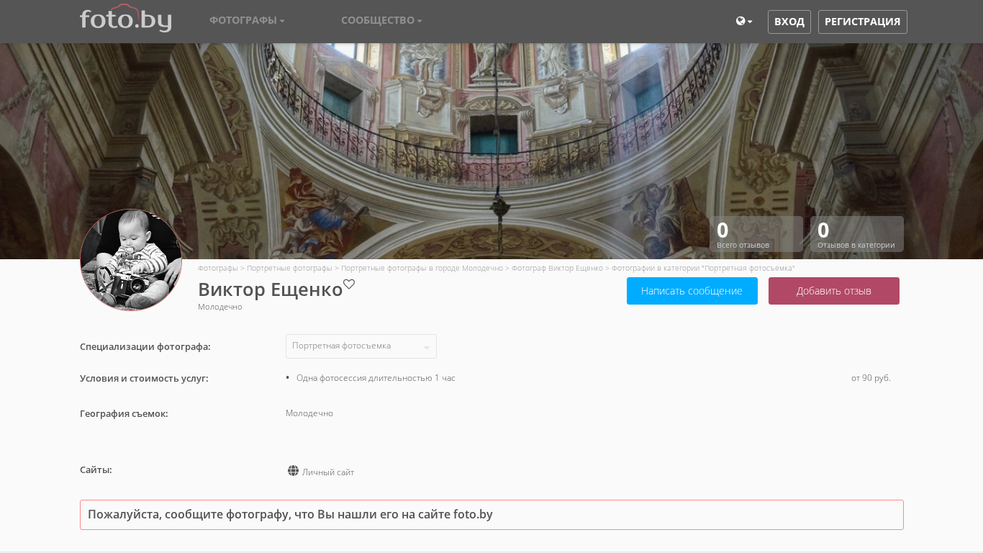Toggle the heart favorite icon next to Виктор Ещенко
The width and height of the screenshot is (983, 553).
[x=349, y=284]
